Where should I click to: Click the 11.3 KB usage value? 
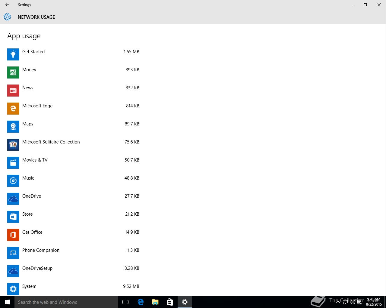133,250
